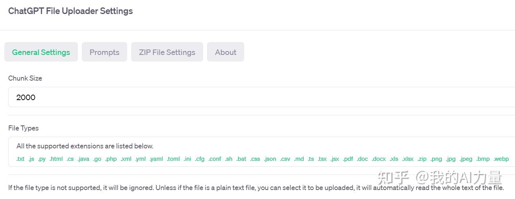
Task: Select the .docx file type
Action: point(379,159)
